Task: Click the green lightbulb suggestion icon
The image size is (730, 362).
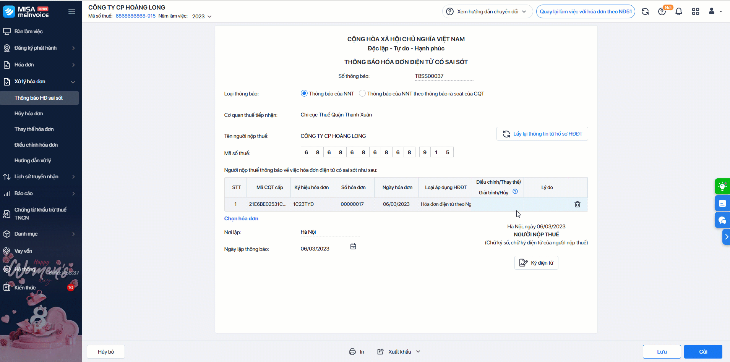Action: (722, 186)
